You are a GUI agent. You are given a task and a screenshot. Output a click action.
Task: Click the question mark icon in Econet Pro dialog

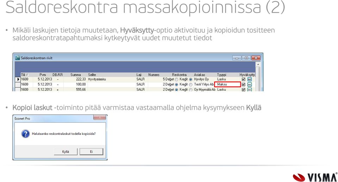click(x=25, y=134)
